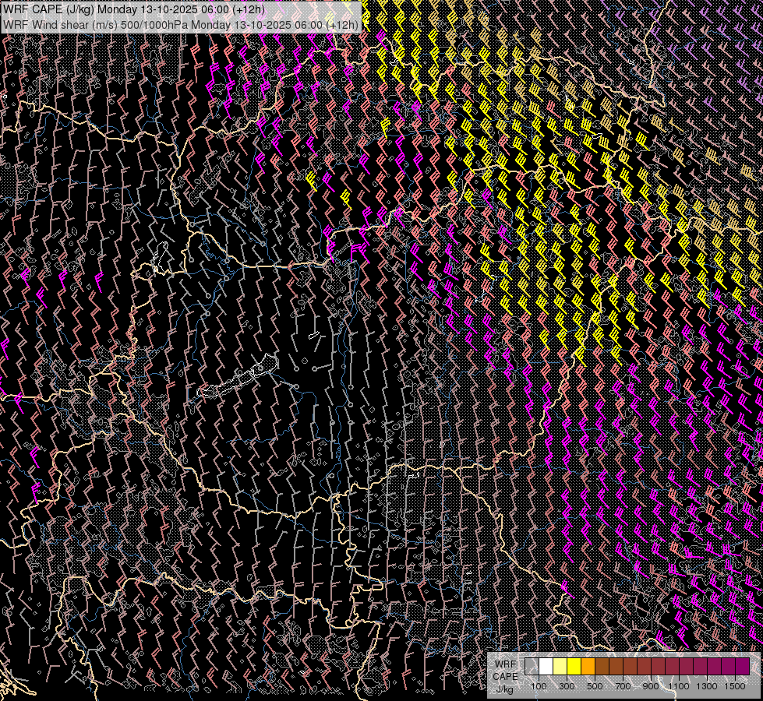Click the WRF Wind shear title line
Image resolution: width=763 pixels, height=701 pixels.
coord(181,24)
